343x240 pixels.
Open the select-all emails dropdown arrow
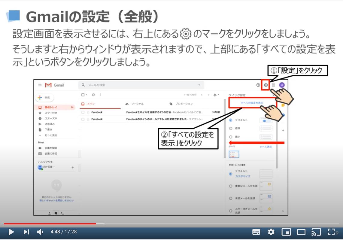click(86, 95)
